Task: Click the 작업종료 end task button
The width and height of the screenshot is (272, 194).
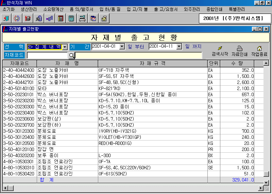Action: pyautogui.click(x=259, y=51)
